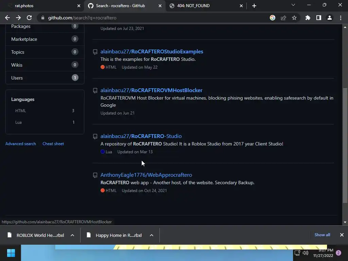Click the scrollbar down arrow
The width and height of the screenshot is (348, 261).
tap(345, 222)
